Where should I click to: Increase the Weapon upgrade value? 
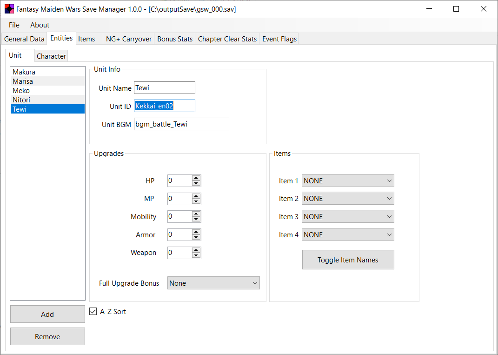tap(196, 250)
